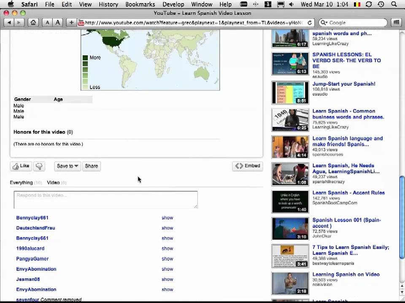Open the Edit menu
The height and width of the screenshot is (303, 405).
[x=66, y=4]
